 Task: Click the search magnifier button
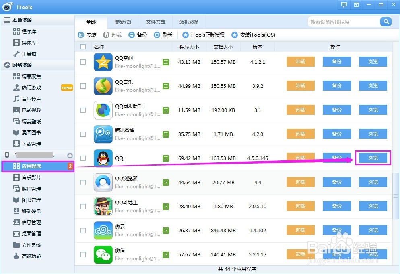[x=386, y=22]
